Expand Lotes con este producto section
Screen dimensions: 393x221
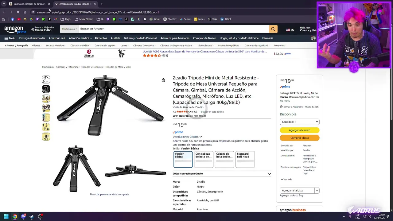pos(222,174)
